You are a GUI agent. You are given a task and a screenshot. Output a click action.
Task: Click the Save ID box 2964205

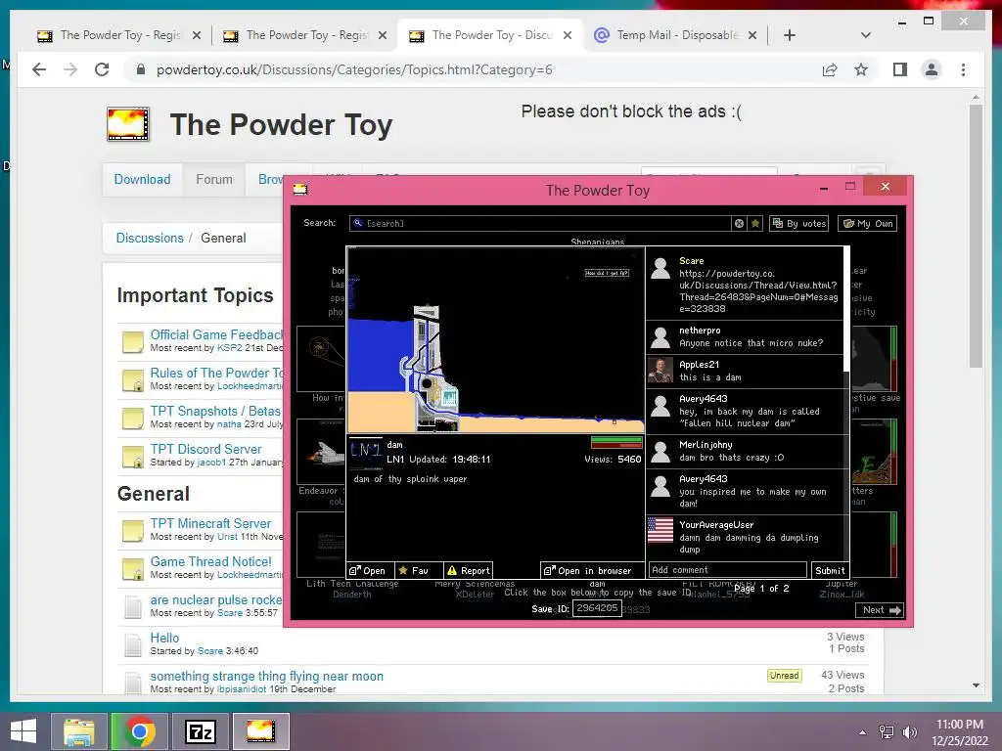(597, 608)
